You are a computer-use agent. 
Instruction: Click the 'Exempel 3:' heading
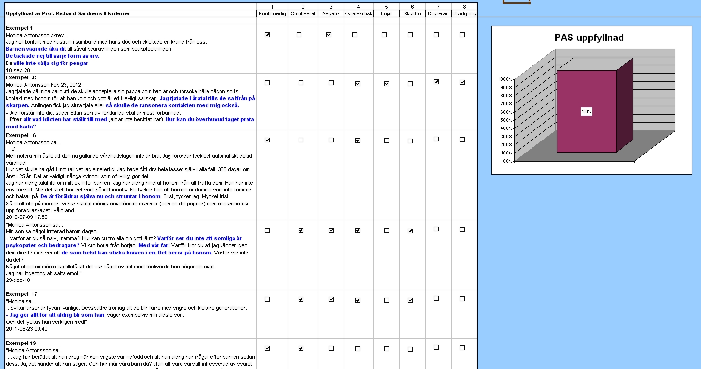point(21,77)
